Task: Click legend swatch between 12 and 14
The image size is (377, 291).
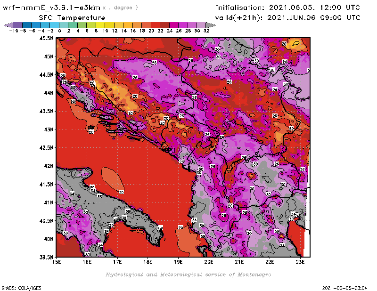Action: click(119, 25)
